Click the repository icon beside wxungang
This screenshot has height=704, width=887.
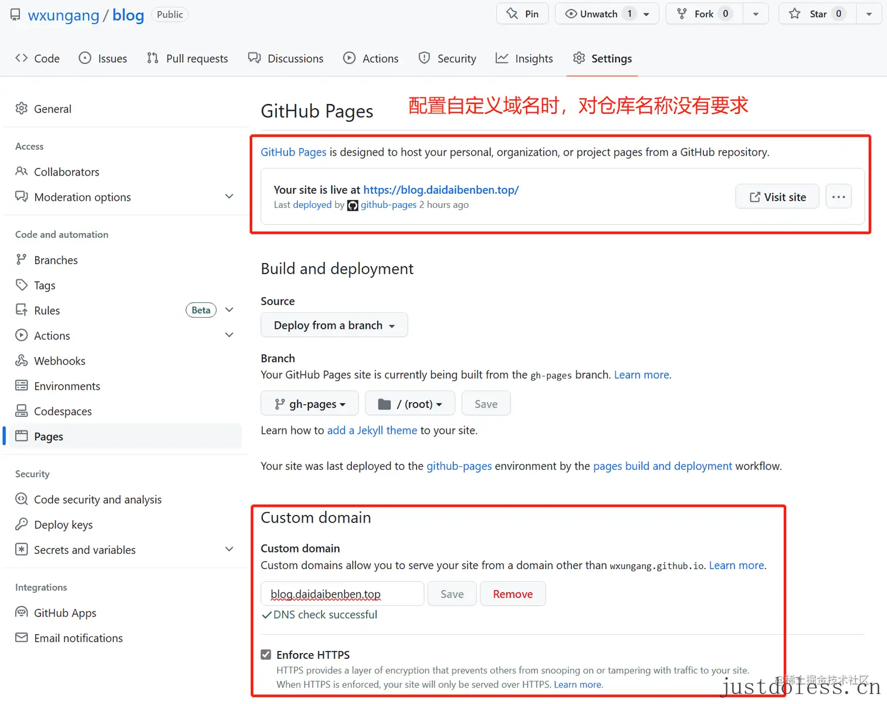point(15,14)
